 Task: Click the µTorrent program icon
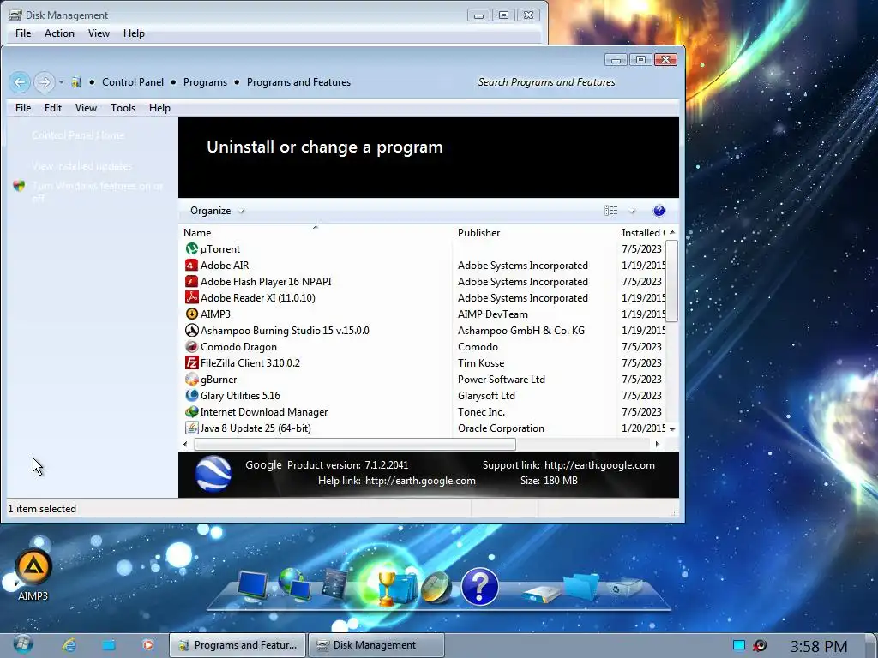pyautogui.click(x=191, y=249)
